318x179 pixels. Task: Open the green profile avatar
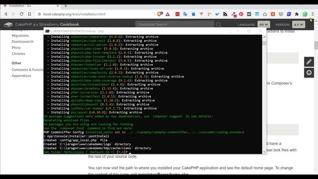(x=305, y=14)
